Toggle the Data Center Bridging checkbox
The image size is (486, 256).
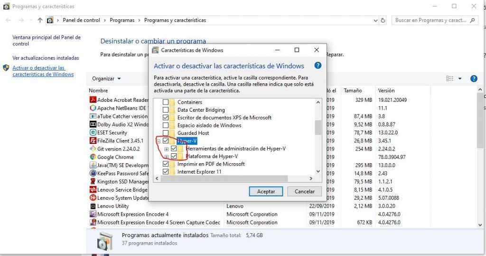(166, 110)
